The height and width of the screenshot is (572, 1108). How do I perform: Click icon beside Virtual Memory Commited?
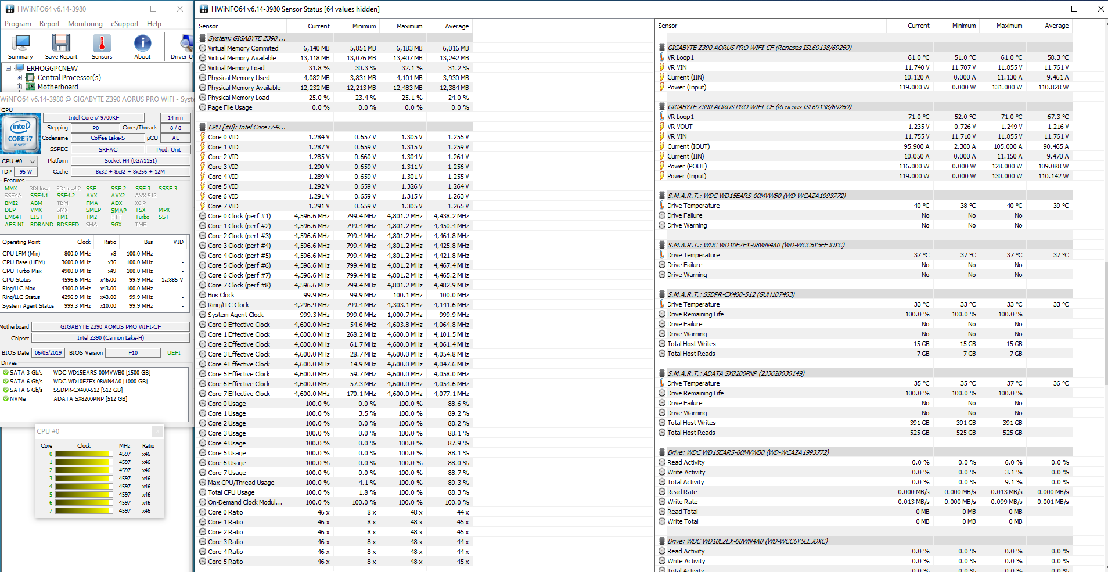click(x=203, y=48)
